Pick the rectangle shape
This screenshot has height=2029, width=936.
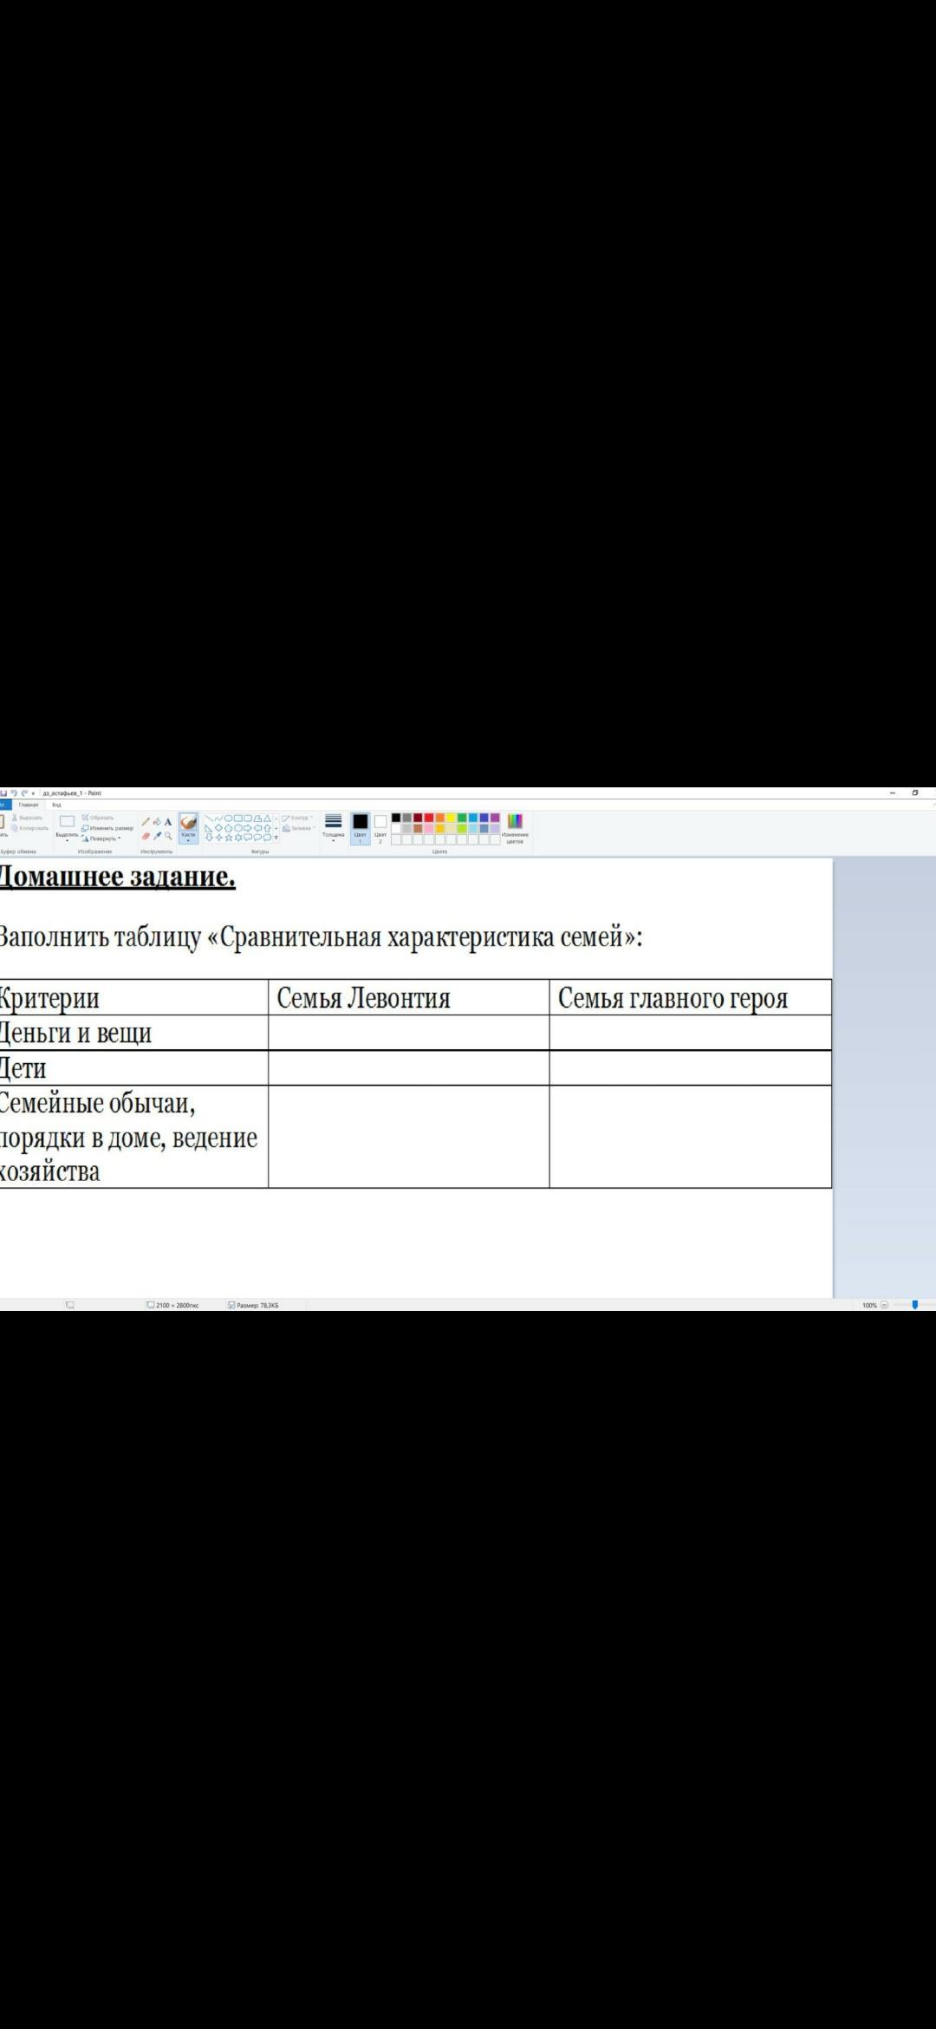[237, 818]
